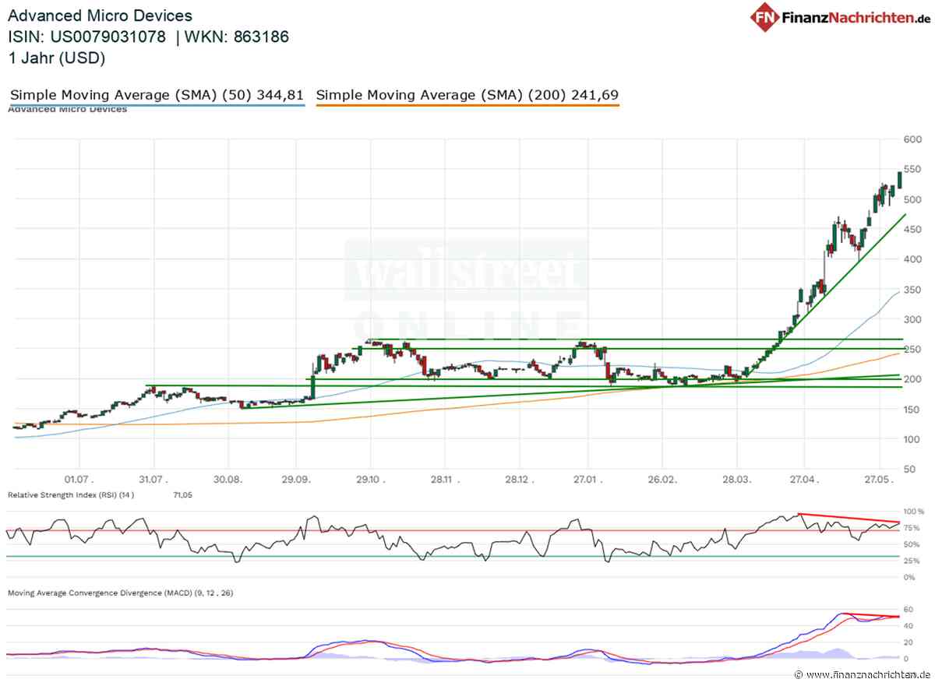Click the RSI 100 % axis label

coord(914,512)
